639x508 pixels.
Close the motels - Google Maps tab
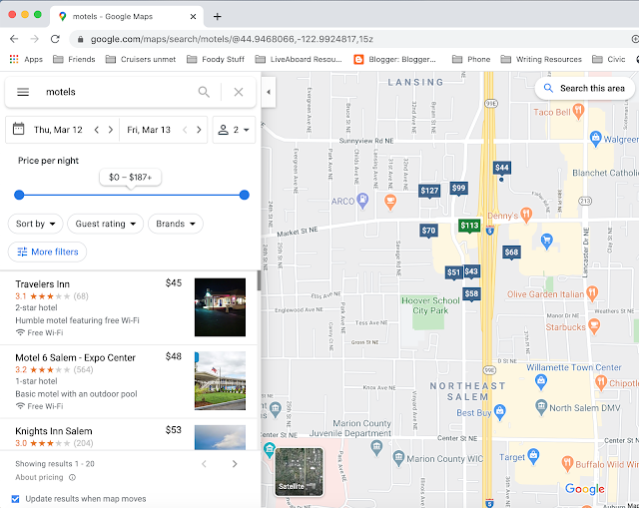[x=193, y=16]
